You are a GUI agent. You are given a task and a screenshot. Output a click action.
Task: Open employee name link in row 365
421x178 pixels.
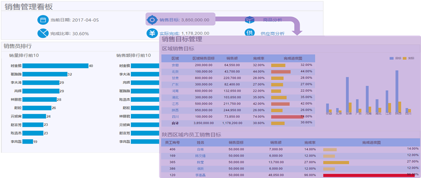pos(200,162)
